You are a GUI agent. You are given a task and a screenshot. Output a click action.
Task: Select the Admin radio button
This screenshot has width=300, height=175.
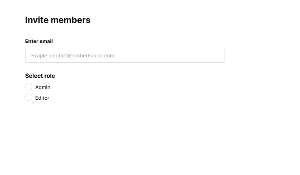[29, 87]
